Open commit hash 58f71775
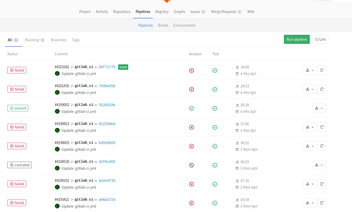352x212 pixels. (x=107, y=67)
